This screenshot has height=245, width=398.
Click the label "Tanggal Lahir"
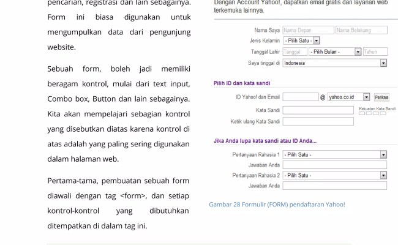265,52
